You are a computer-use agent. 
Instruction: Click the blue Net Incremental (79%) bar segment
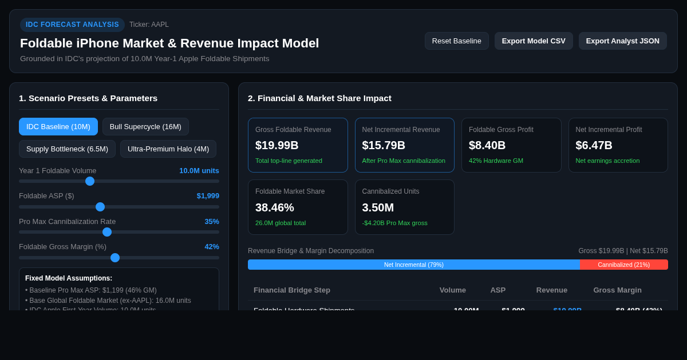click(x=414, y=265)
